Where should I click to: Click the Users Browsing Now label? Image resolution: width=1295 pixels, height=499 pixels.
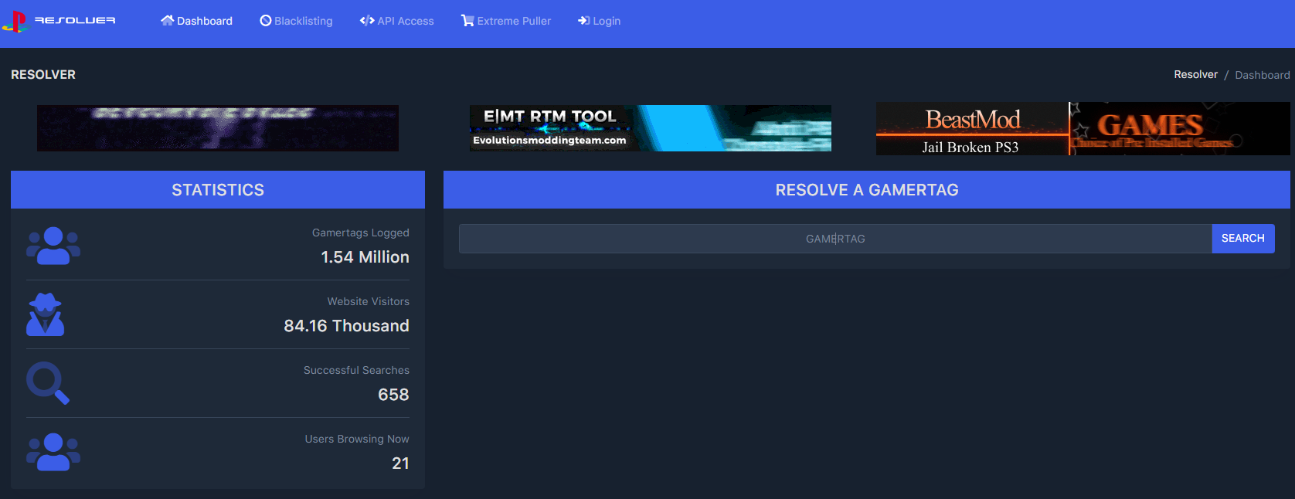(x=357, y=439)
